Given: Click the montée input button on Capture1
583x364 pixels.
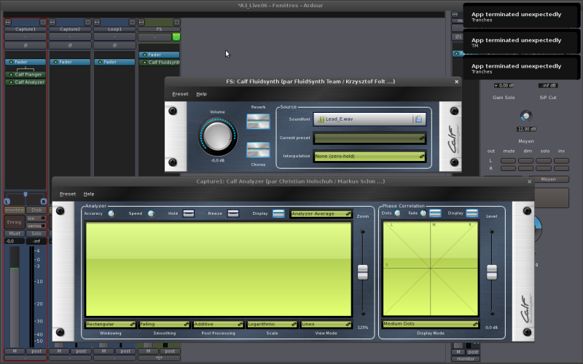Looking at the screenshot, I should point(15,210).
